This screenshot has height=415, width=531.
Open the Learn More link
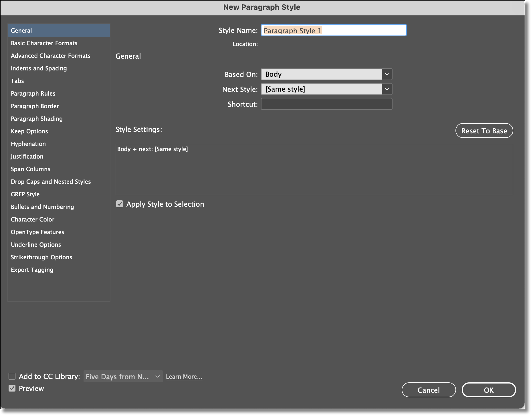pyautogui.click(x=184, y=376)
